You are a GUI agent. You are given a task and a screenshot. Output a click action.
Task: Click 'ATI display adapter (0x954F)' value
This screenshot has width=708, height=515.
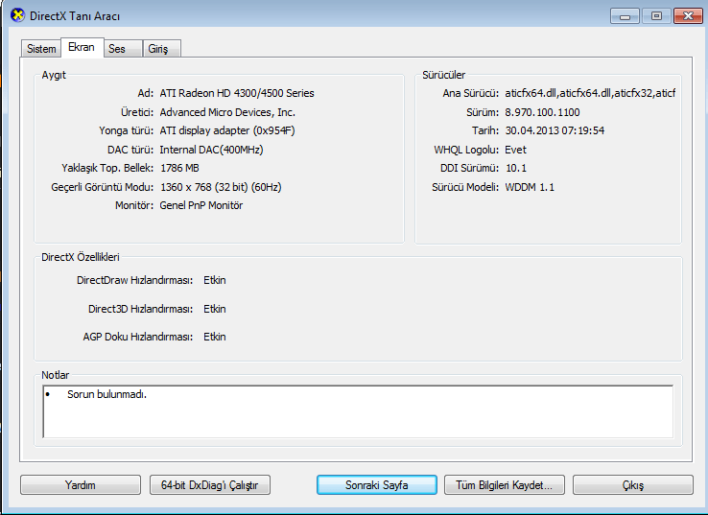click(227, 130)
